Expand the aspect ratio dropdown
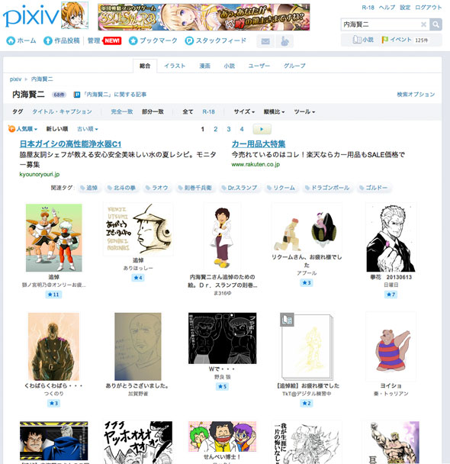450x464 pixels. pos(274,112)
